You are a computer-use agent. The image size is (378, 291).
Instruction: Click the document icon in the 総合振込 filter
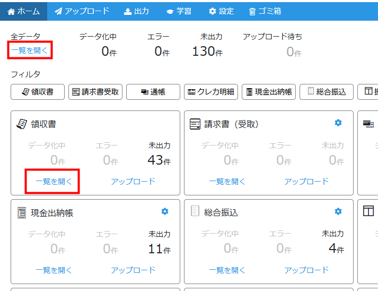coord(311,91)
